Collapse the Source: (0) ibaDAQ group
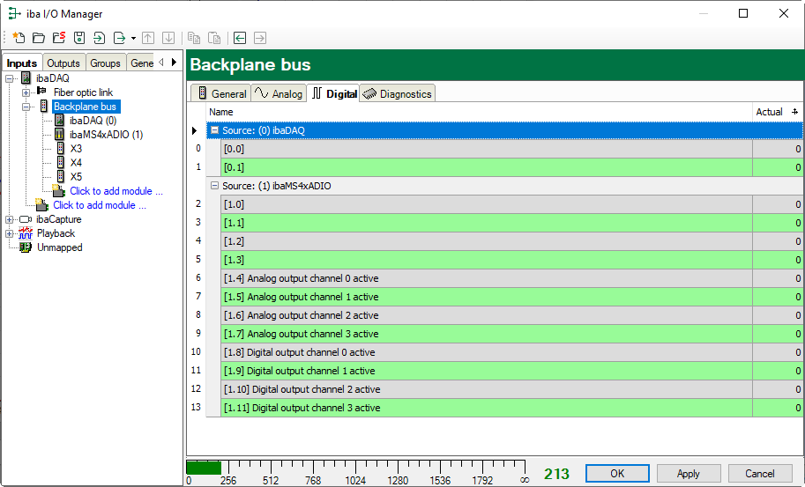 214,130
